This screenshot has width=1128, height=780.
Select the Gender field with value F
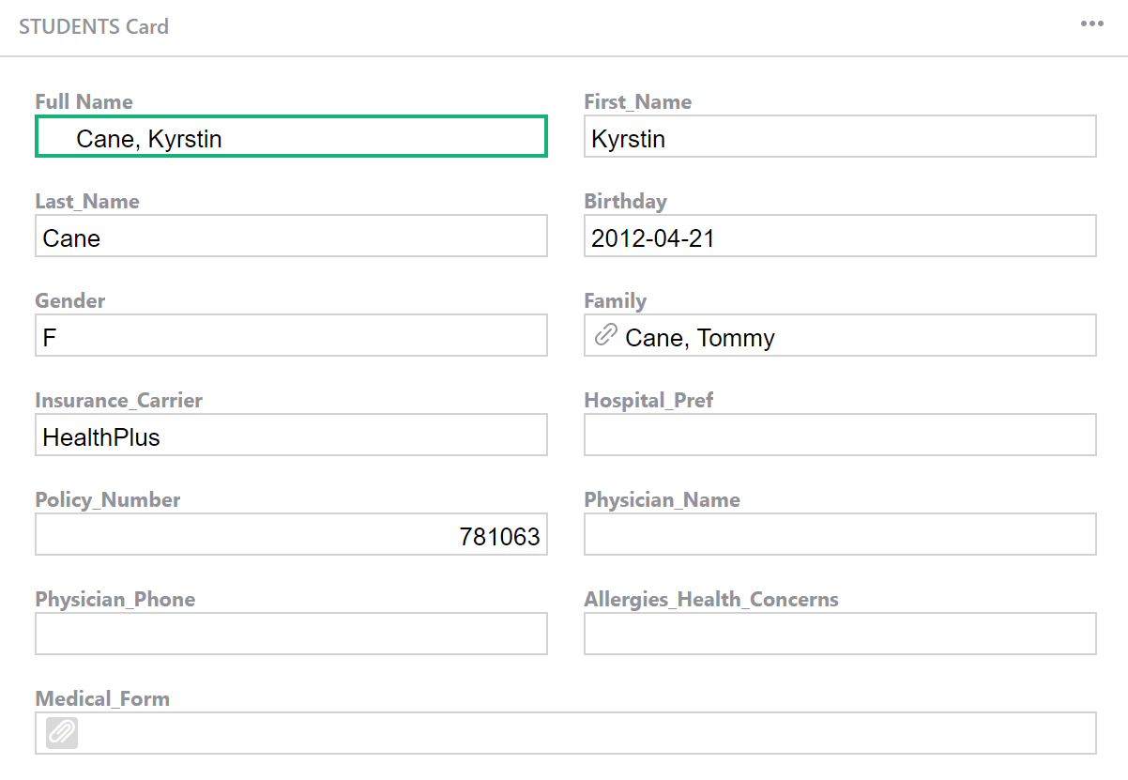tap(291, 336)
